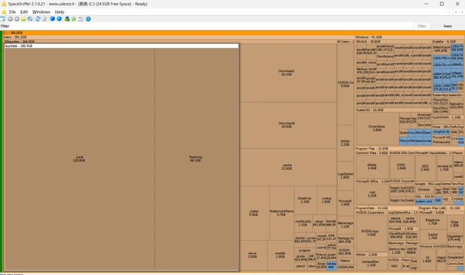Open the Help menu

pos(59,12)
